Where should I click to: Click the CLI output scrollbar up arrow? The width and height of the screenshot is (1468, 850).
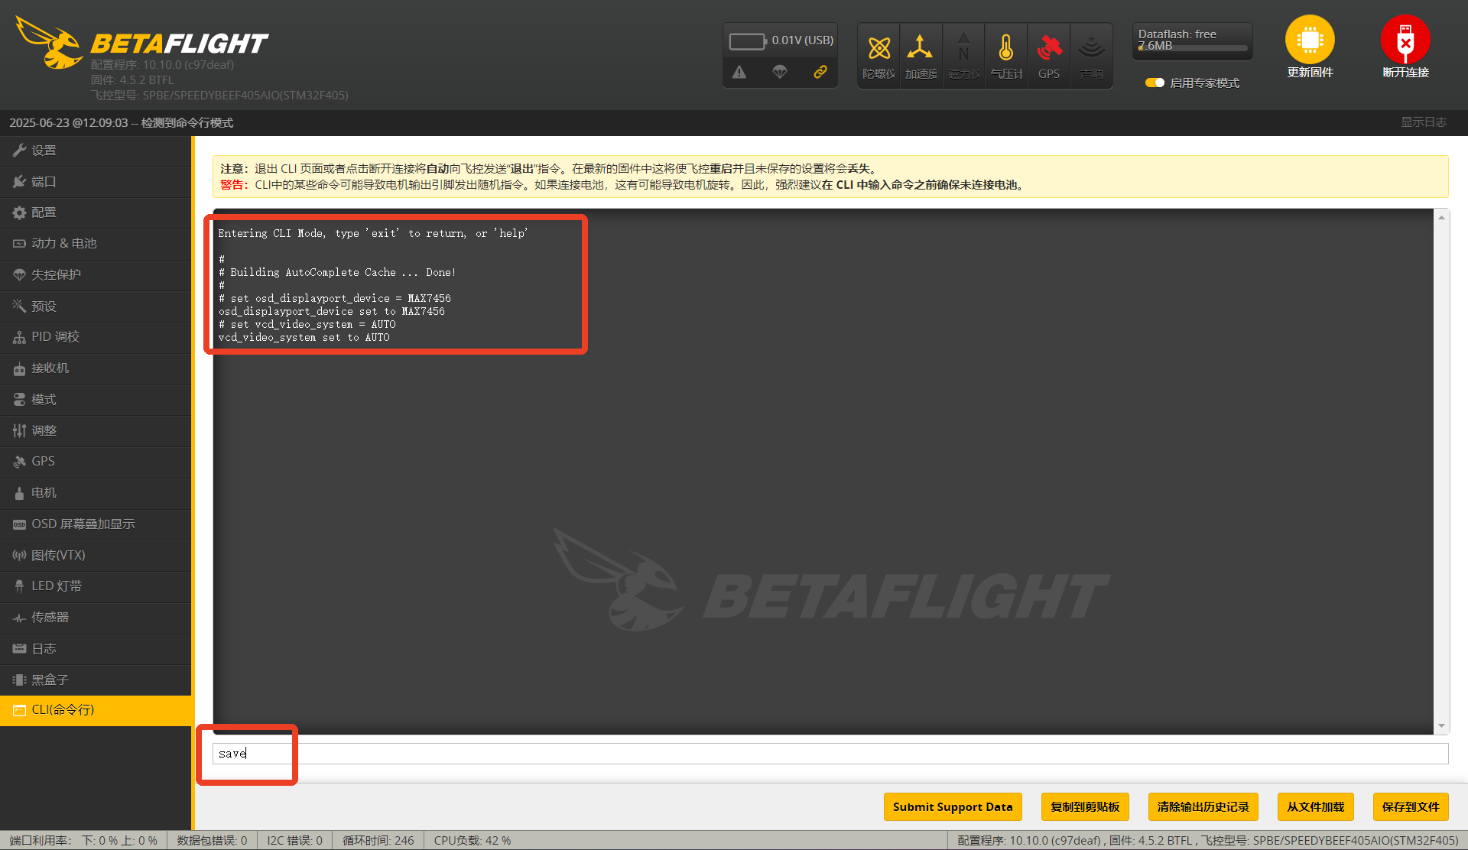tap(1441, 218)
